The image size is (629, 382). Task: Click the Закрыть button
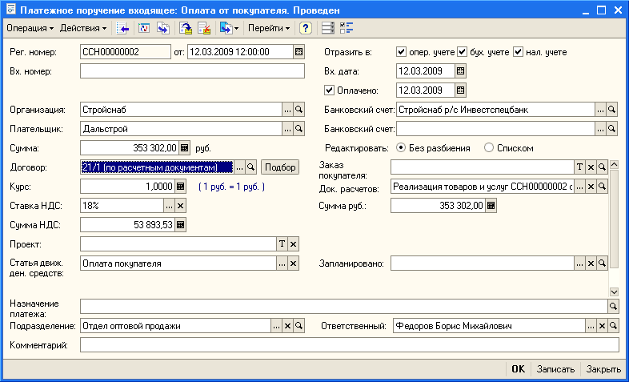tap(603, 369)
